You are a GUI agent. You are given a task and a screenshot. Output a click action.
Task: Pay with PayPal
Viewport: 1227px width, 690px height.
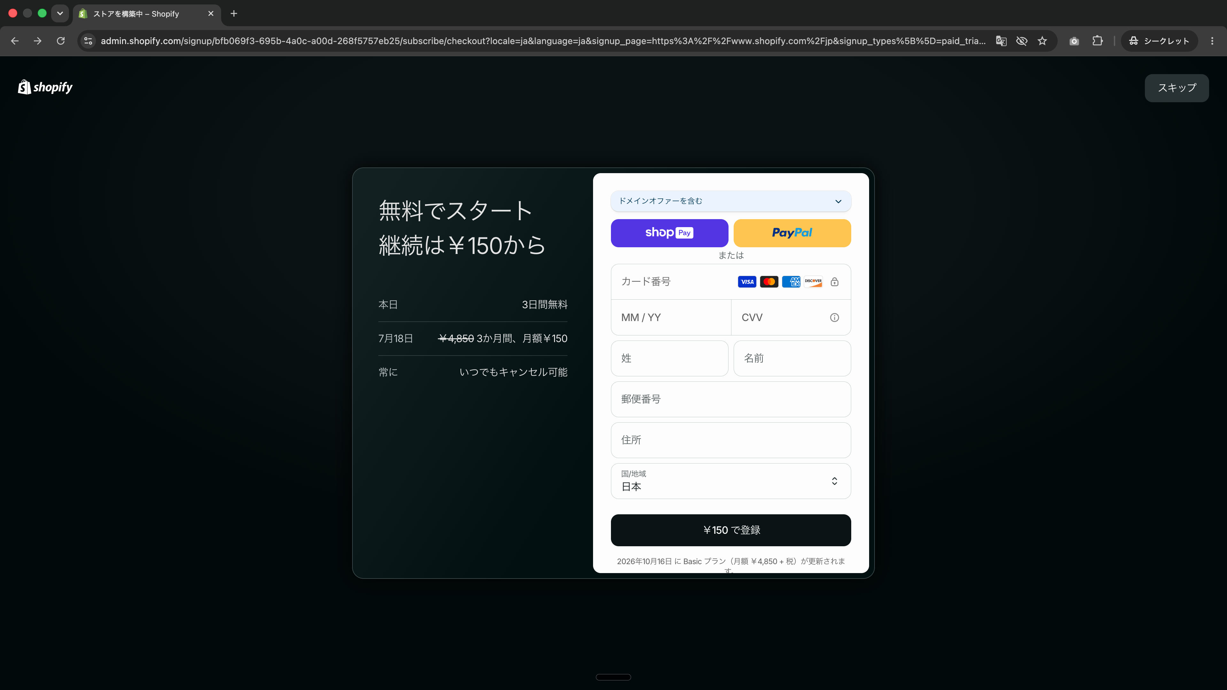tap(792, 233)
